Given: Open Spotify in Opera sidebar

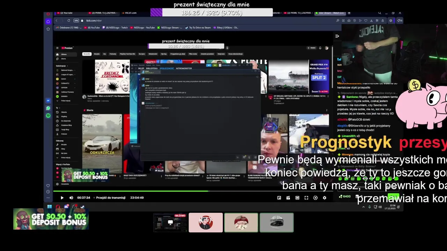Looking at the screenshot, I should pos(48,115).
